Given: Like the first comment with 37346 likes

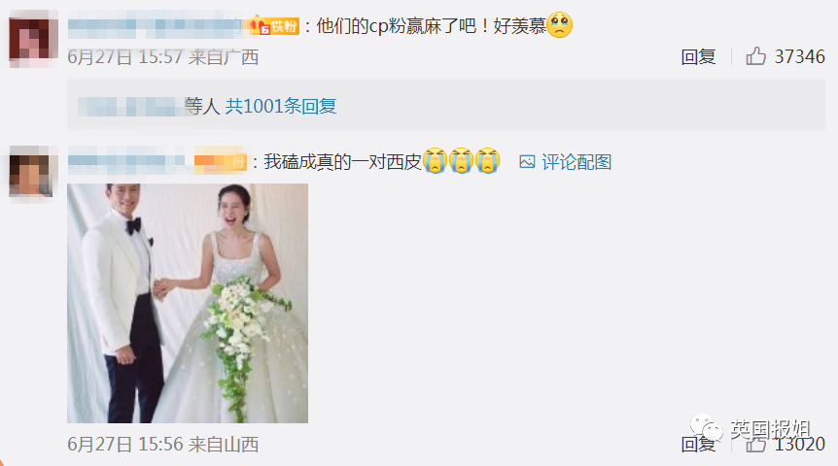Looking at the screenshot, I should pos(755,56).
